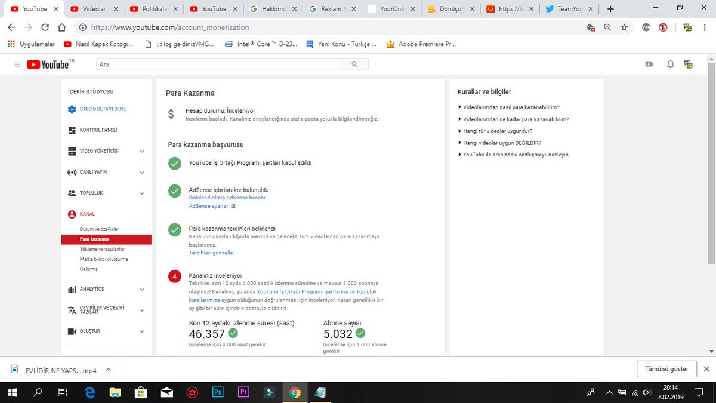Expand the Canlı Yayın section
716x403 pixels.
coord(142,173)
